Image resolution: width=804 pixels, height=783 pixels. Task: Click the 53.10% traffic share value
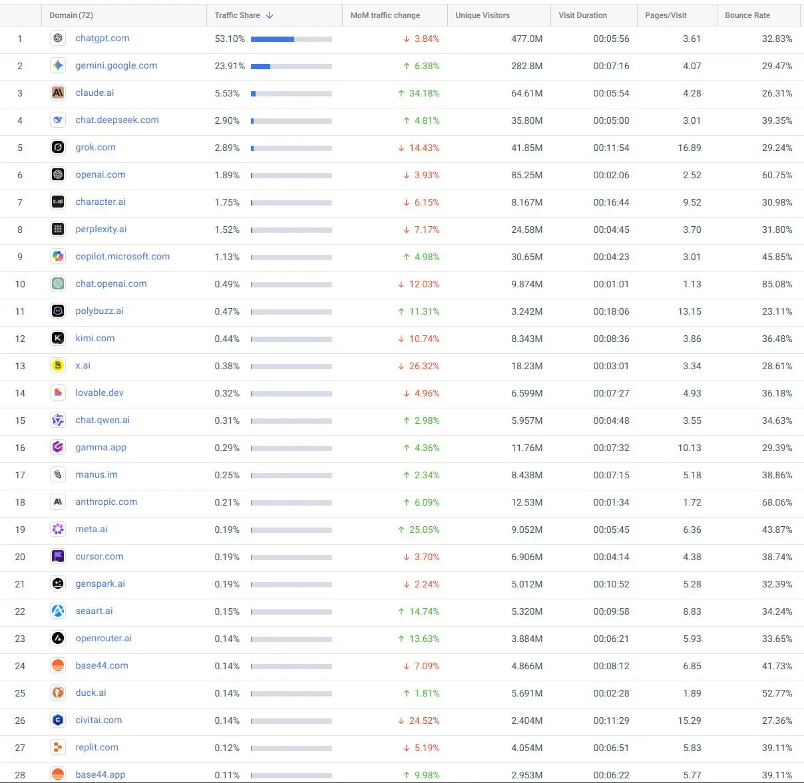coord(230,39)
